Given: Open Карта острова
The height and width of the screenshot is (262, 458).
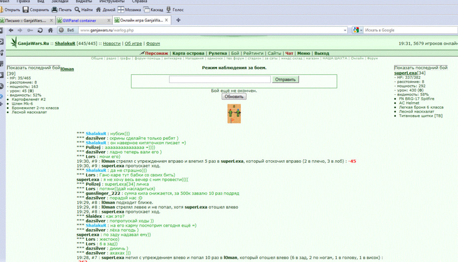Looking at the screenshot, I should pos(188,53).
